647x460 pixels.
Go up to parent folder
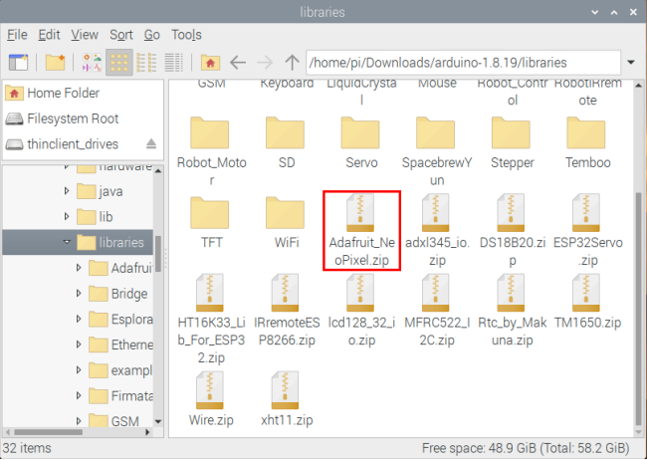[292, 63]
